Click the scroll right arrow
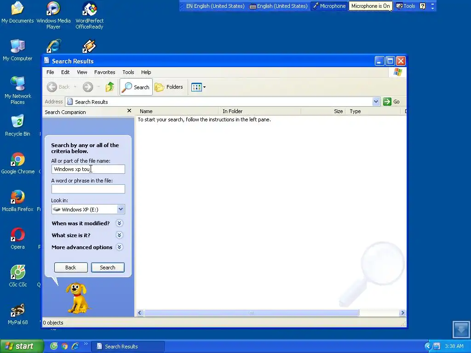 pyautogui.click(x=402, y=313)
